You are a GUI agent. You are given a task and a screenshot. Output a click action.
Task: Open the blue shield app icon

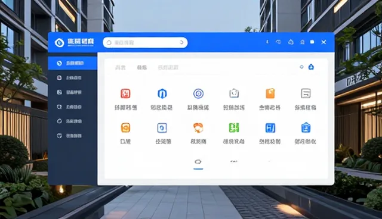(162, 93)
